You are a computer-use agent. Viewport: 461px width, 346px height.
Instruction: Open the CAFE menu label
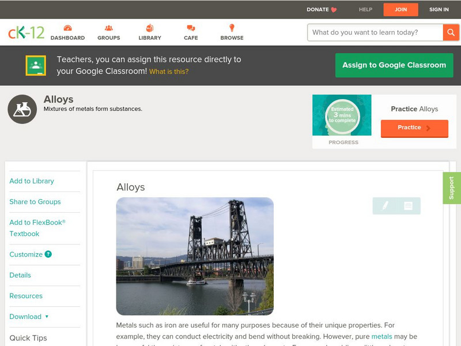[191, 38]
